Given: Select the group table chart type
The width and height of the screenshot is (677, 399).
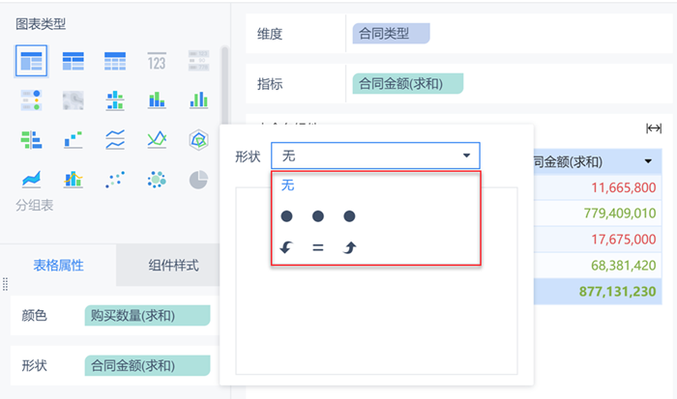Looking at the screenshot, I should click(x=30, y=61).
